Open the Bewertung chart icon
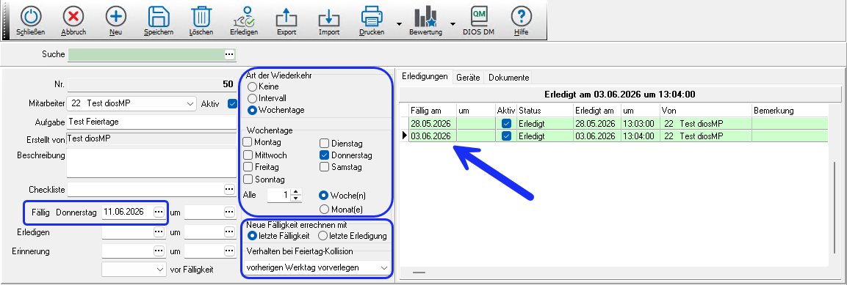 425,17
